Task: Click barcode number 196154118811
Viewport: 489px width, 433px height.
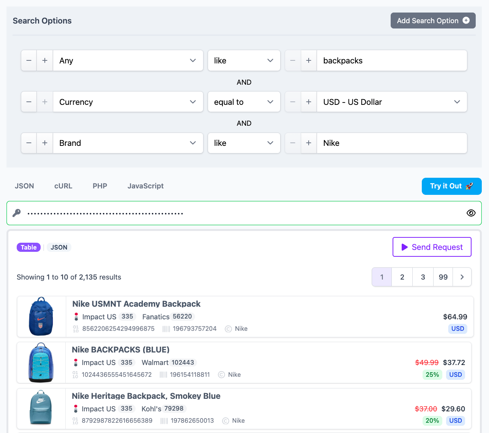Action: point(190,375)
